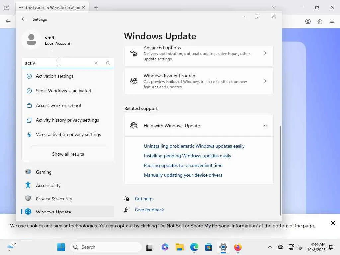Click the Give feedback person icon
Screen dimensions: 340x255
tap(127, 210)
